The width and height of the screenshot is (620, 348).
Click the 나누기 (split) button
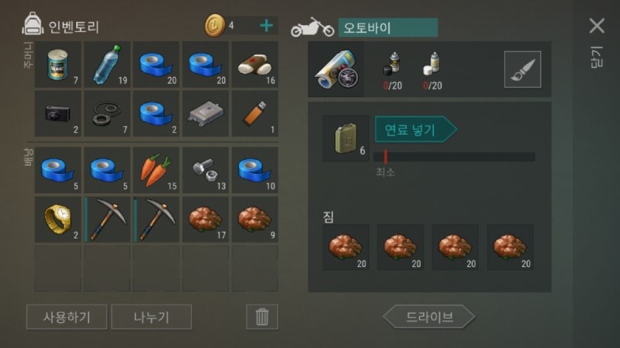[152, 317]
